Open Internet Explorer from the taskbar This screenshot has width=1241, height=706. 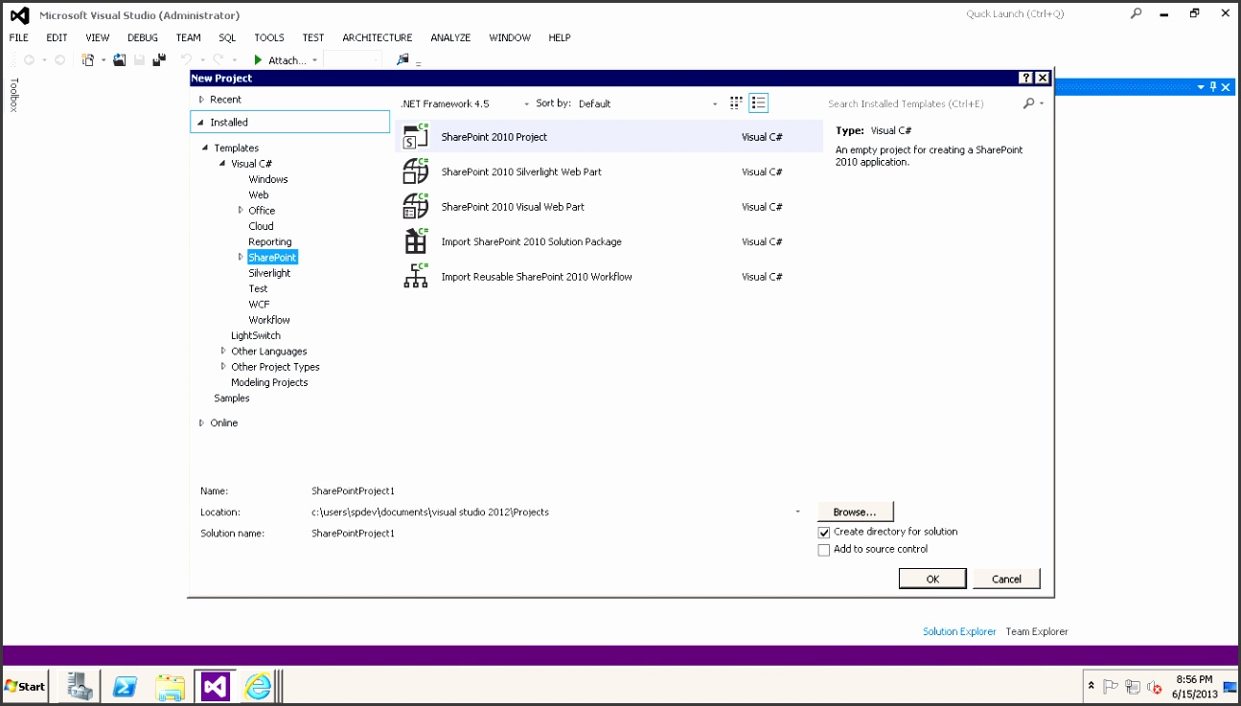258,686
